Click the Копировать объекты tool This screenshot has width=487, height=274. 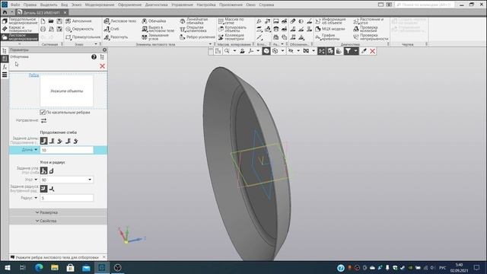point(232,29)
